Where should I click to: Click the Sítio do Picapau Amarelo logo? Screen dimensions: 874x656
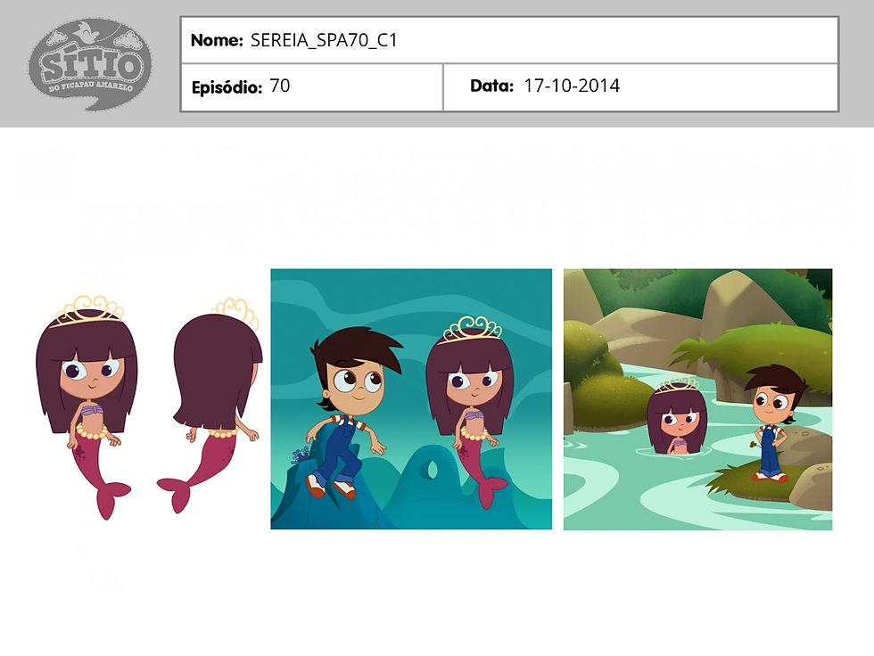pos(90,64)
